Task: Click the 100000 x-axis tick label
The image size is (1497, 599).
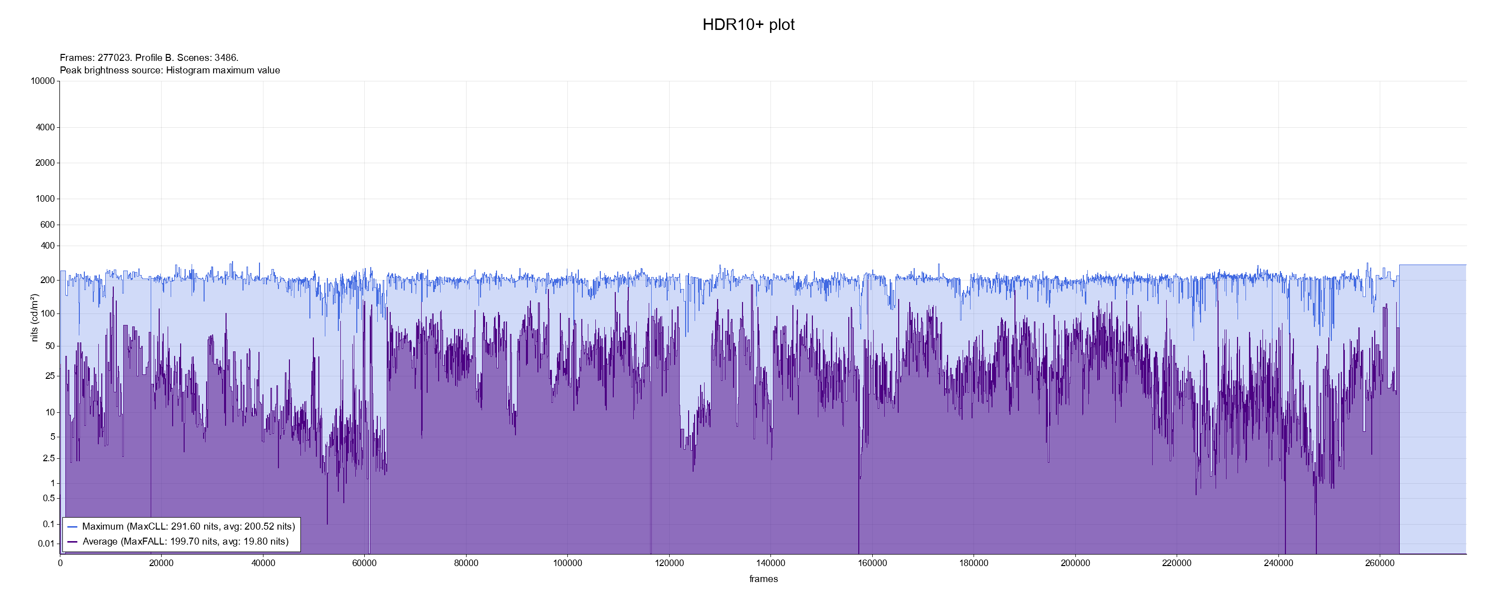Action: [x=567, y=564]
